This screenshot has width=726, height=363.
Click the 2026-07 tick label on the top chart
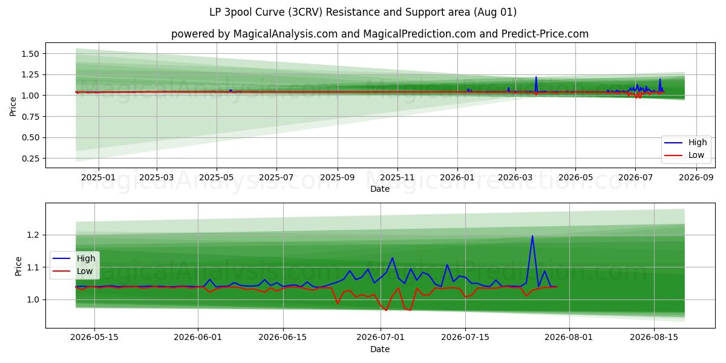[x=635, y=177]
